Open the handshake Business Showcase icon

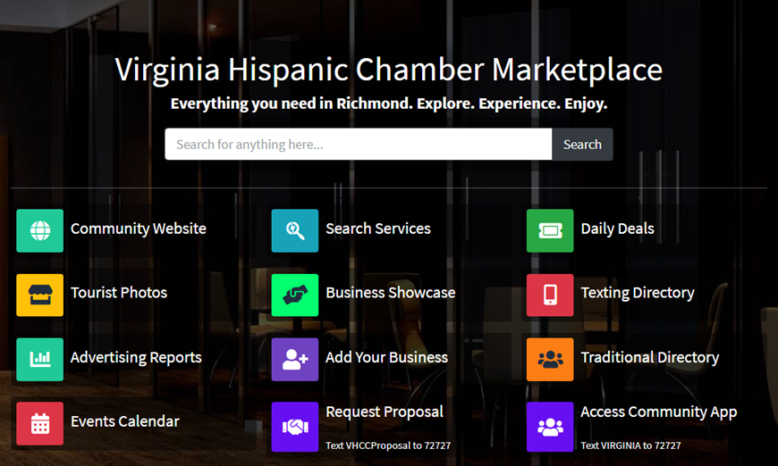click(x=295, y=295)
